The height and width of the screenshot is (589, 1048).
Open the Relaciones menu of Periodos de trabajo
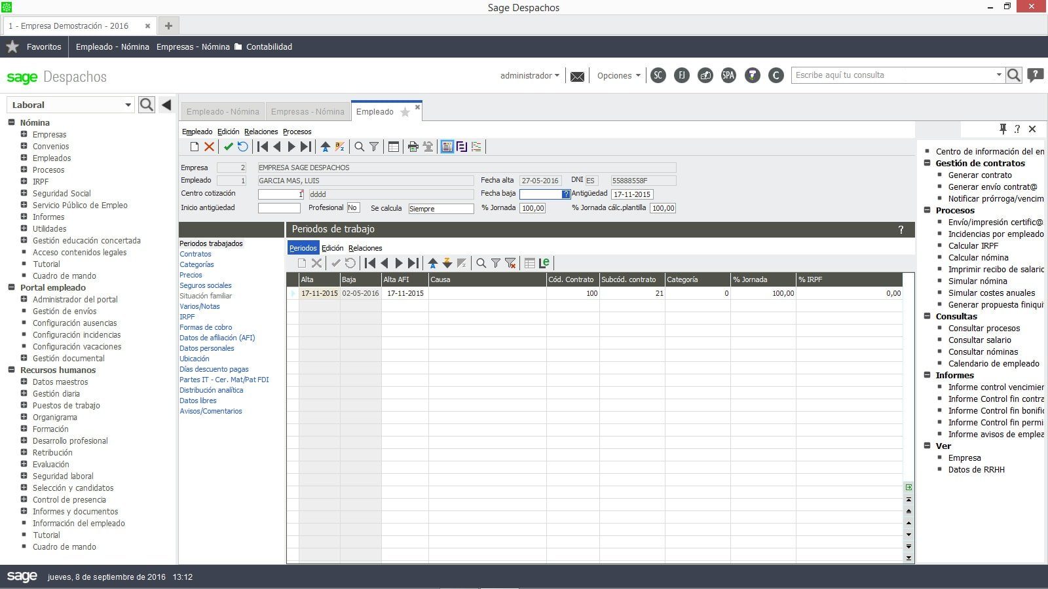(x=365, y=248)
